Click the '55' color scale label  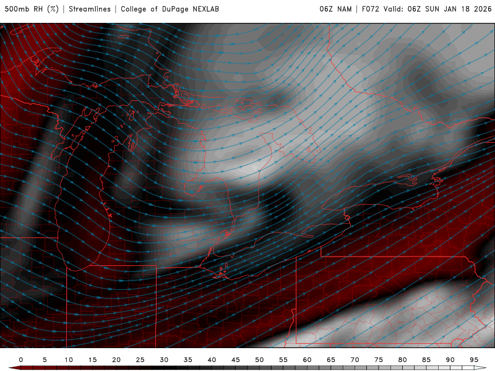(283, 360)
